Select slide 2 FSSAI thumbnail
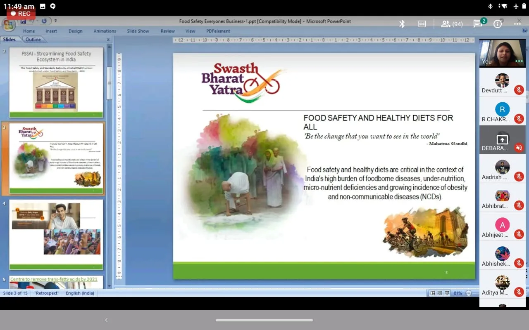The height and width of the screenshot is (330, 529). click(56, 82)
